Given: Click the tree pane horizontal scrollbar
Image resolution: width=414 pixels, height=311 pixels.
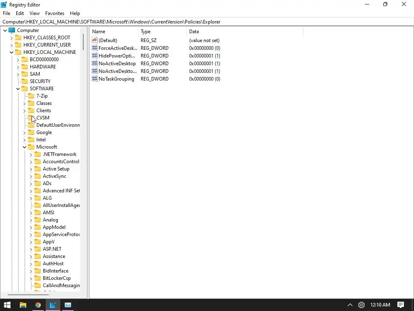Looking at the screenshot, I should tap(28, 294).
